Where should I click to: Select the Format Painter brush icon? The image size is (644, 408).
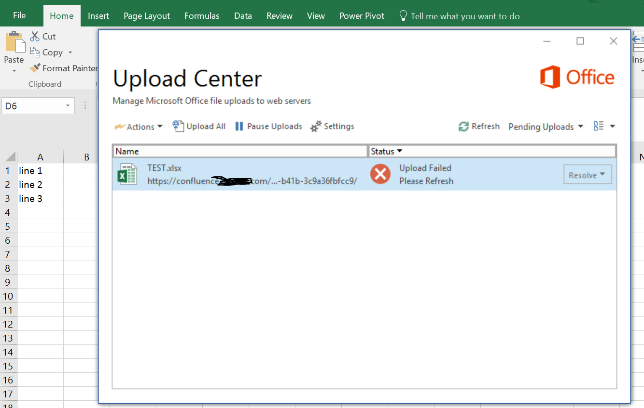(35, 68)
